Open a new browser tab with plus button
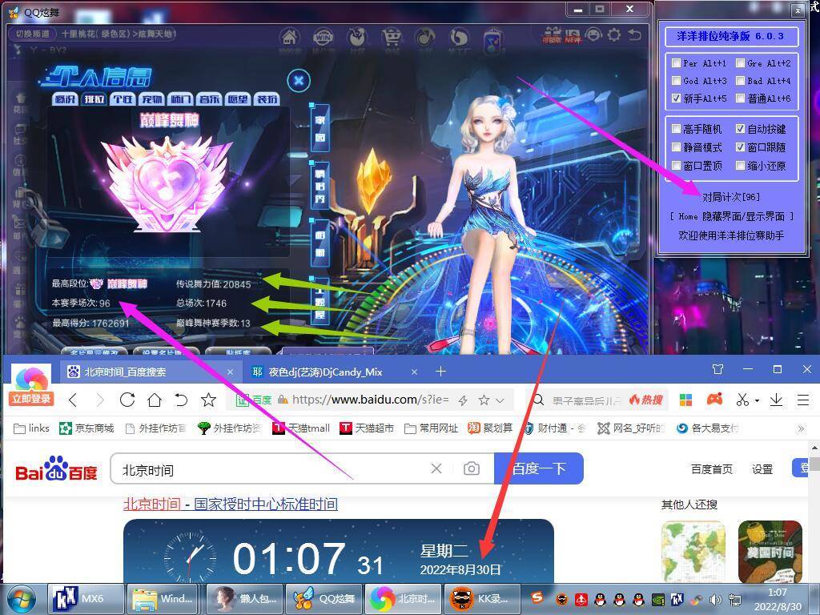This screenshot has height=615, width=820. point(441,372)
